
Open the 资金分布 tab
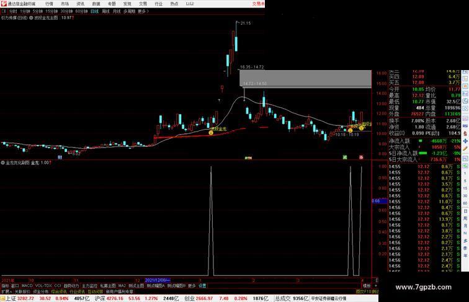[x=41, y=291]
